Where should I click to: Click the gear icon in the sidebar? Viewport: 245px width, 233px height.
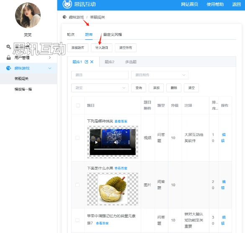coord(9,47)
